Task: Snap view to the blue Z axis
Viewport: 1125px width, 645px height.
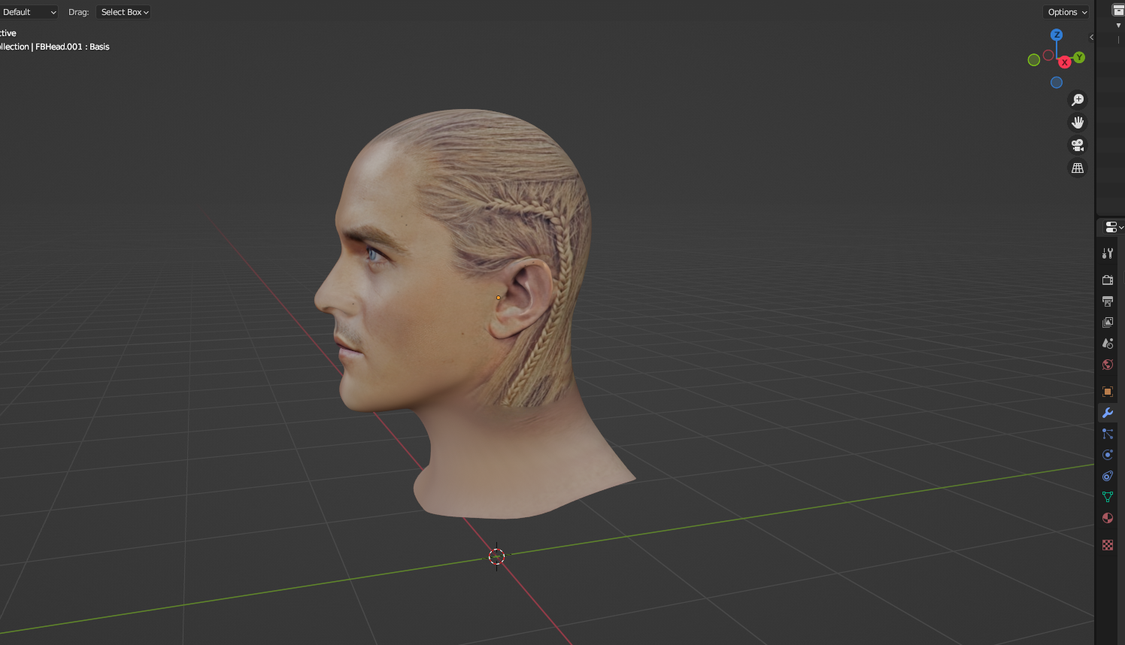Action: point(1057,35)
